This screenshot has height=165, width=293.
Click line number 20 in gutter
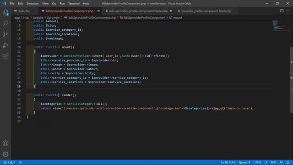[x=19, y=47]
